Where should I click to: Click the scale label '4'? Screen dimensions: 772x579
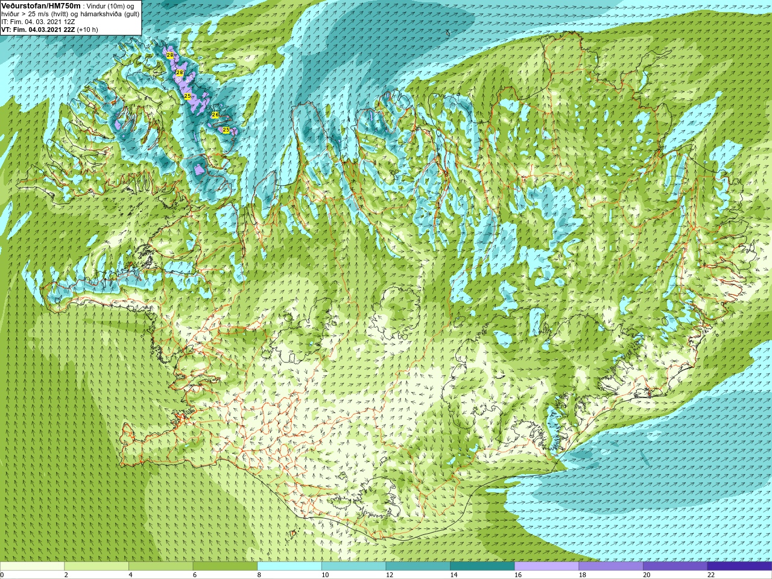tap(130, 575)
